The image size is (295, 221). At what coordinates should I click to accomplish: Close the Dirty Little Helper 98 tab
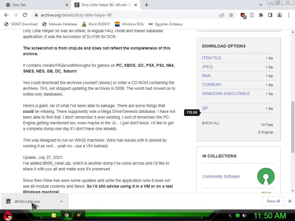point(136,5)
